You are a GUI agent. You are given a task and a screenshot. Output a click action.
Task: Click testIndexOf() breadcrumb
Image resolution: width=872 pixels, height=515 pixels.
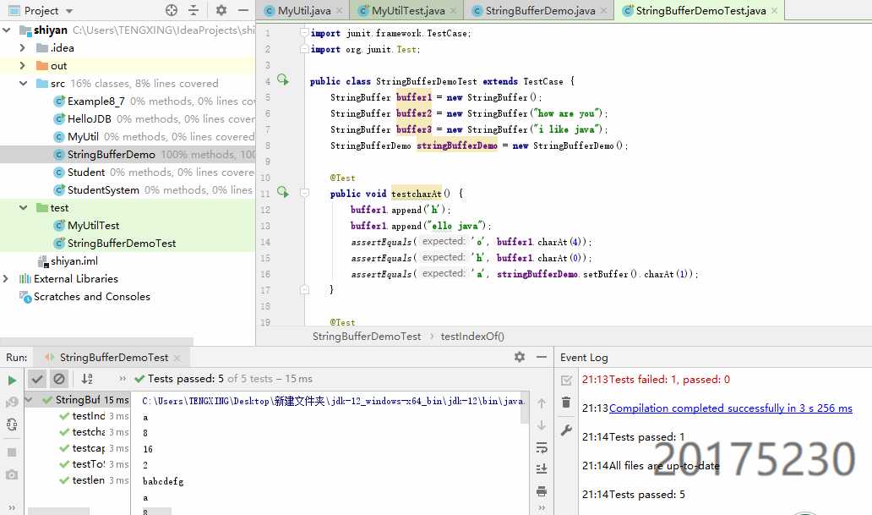pyautogui.click(x=472, y=337)
